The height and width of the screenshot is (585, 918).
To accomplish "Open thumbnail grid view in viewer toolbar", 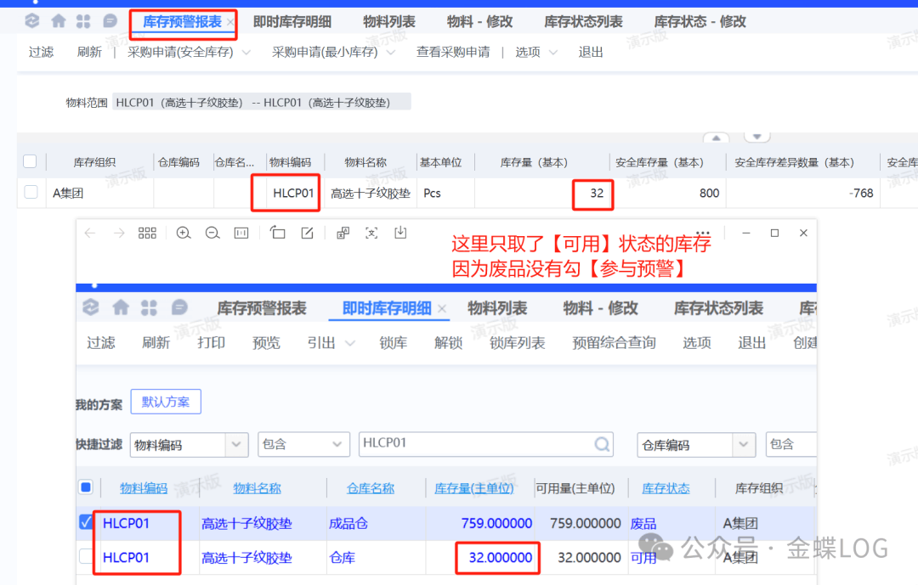I will (147, 233).
